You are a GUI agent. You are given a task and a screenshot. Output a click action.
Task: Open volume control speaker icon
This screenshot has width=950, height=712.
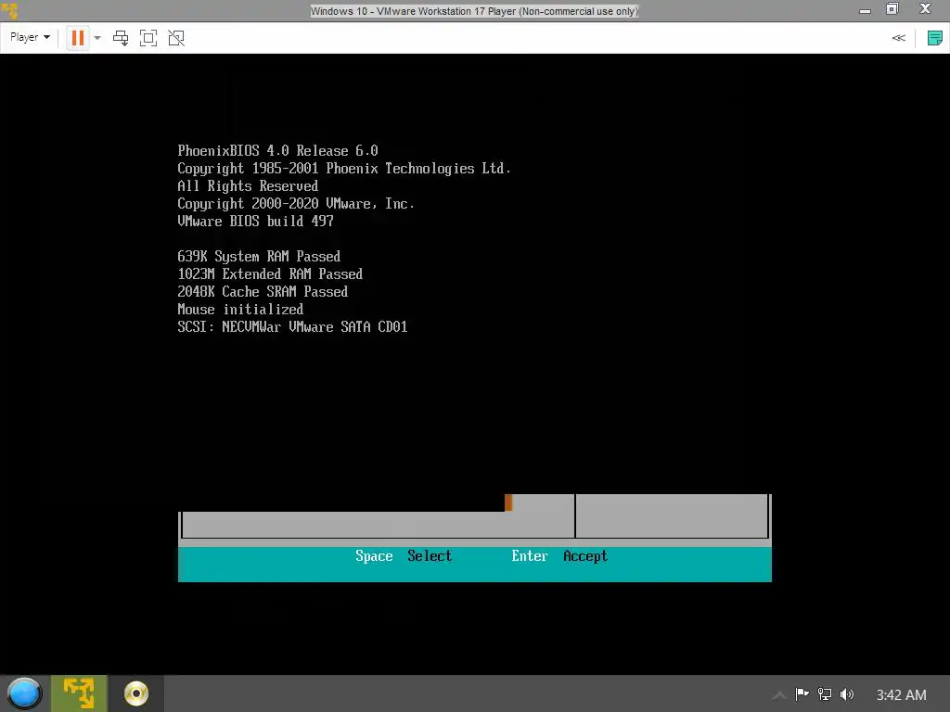(846, 693)
